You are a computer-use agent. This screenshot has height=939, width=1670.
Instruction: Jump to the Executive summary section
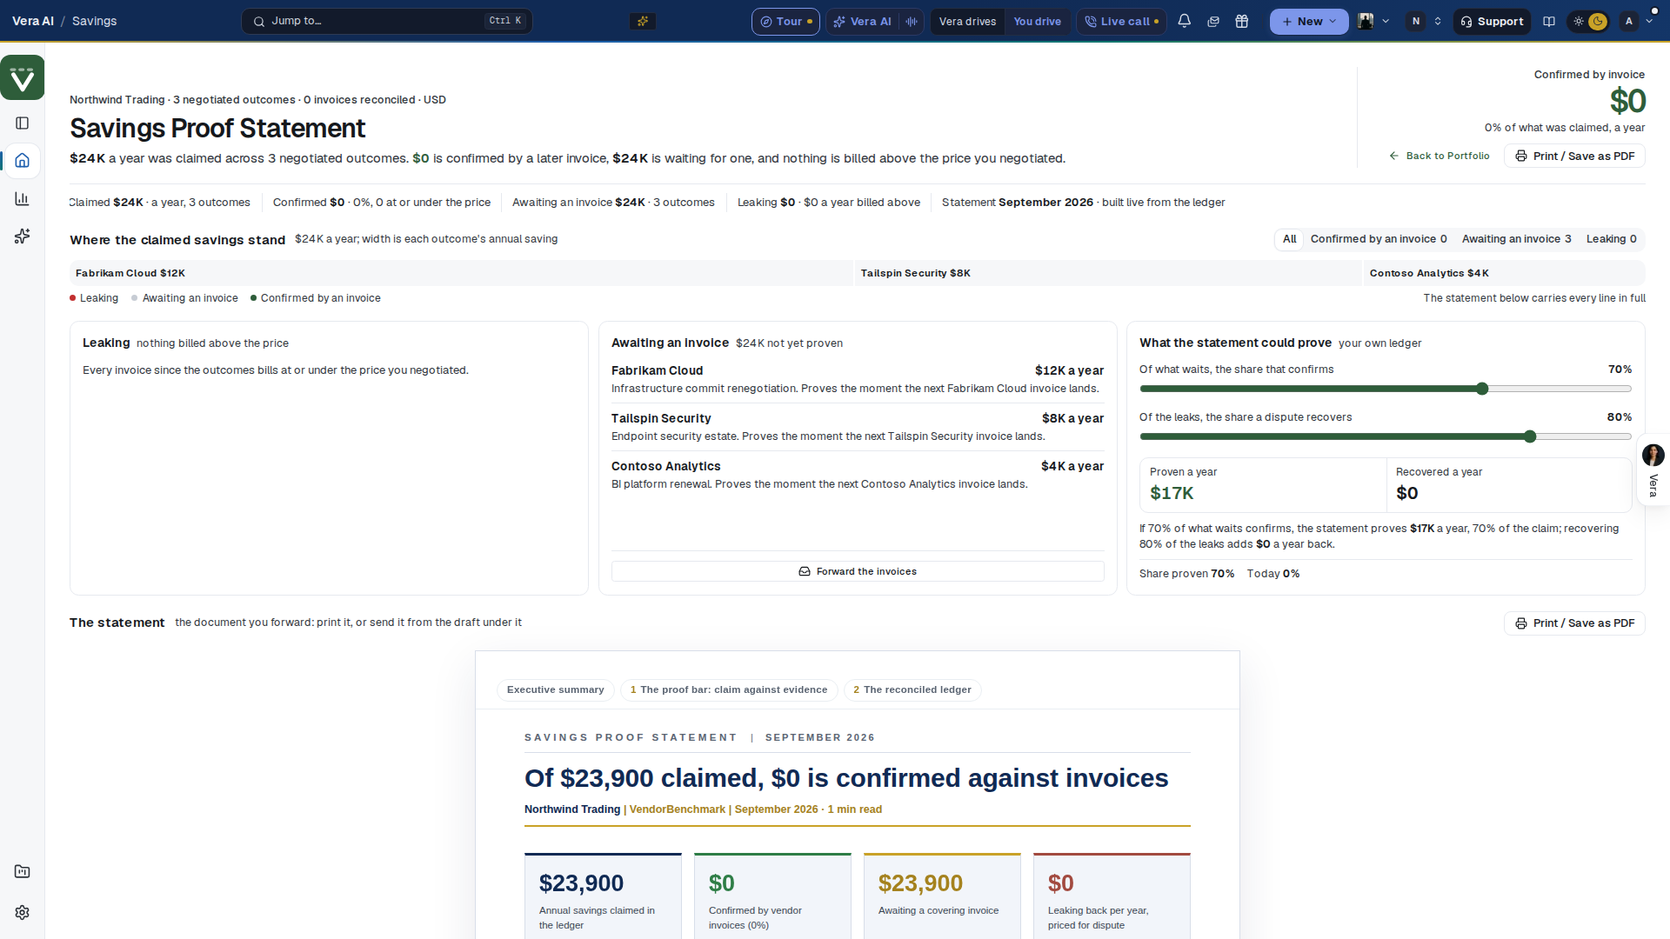(555, 689)
